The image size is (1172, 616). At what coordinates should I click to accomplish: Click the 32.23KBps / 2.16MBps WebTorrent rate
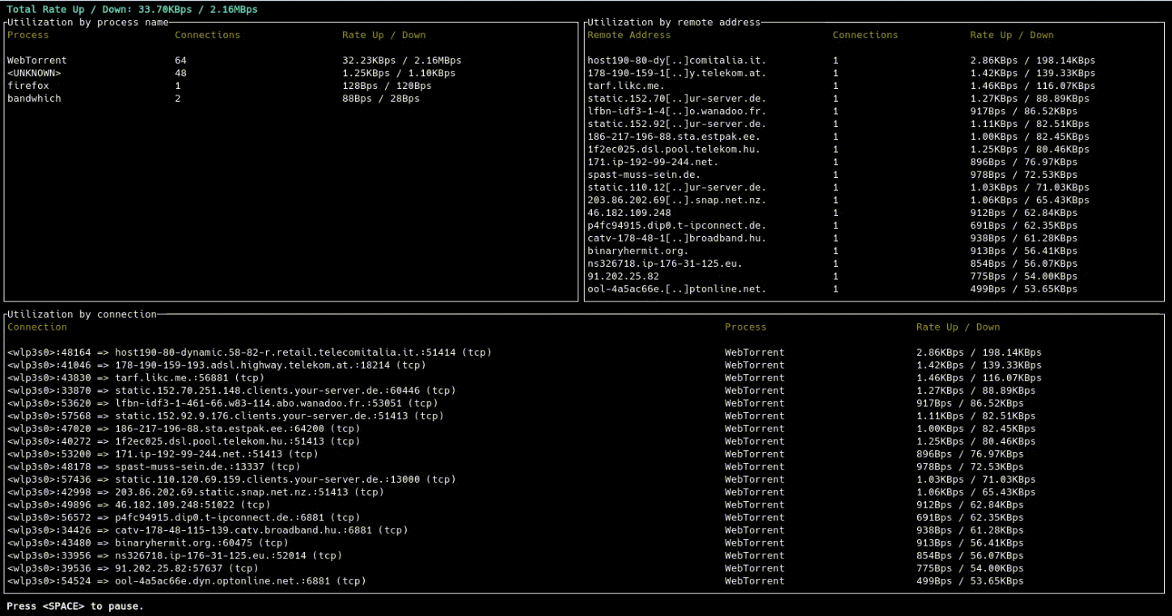402,61
